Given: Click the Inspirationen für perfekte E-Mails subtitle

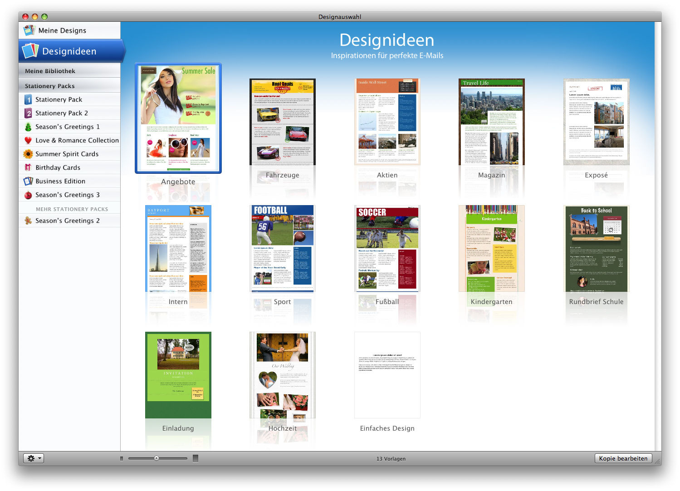Looking at the screenshot, I should (387, 55).
